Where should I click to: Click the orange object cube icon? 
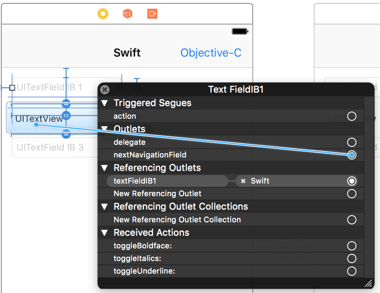(128, 13)
